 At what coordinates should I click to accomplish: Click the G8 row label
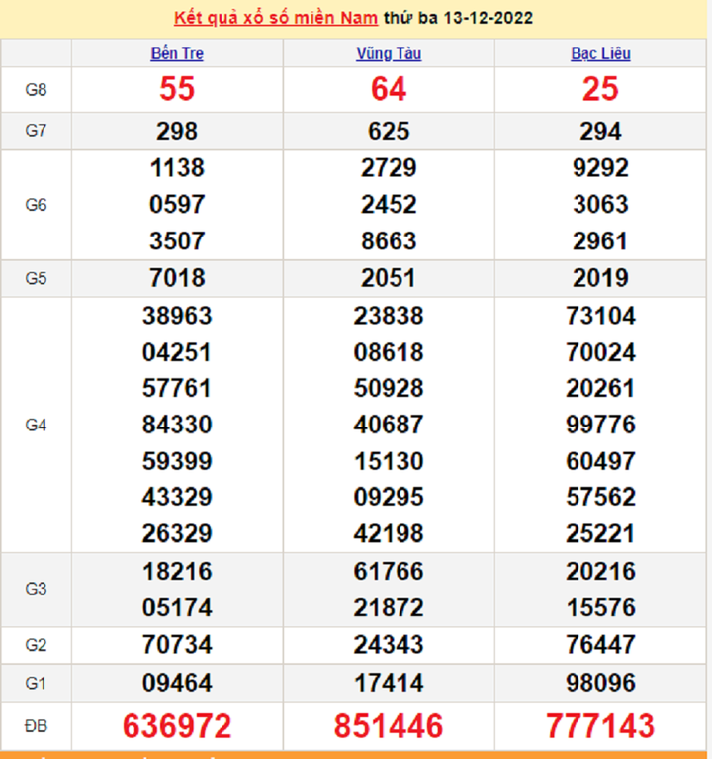tap(36, 90)
